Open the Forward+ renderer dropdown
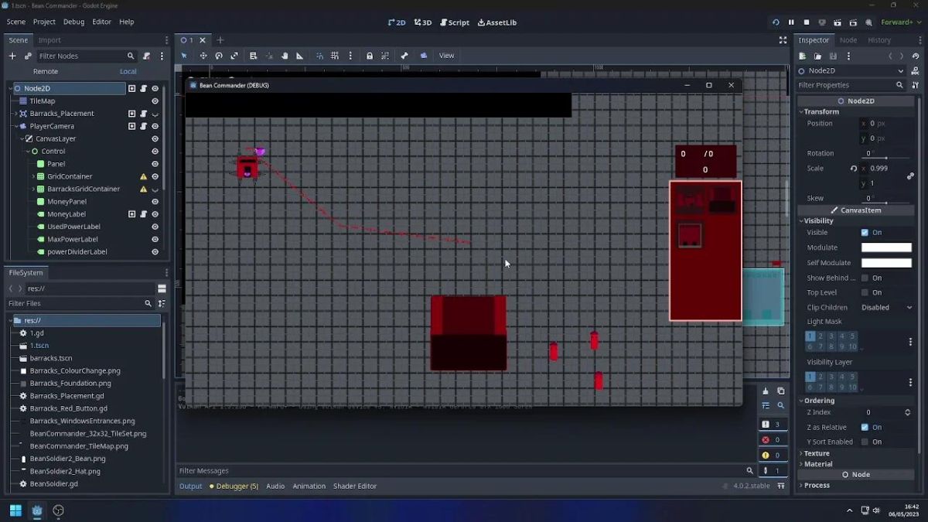Image resolution: width=928 pixels, height=522 pixels. [901, 22]
